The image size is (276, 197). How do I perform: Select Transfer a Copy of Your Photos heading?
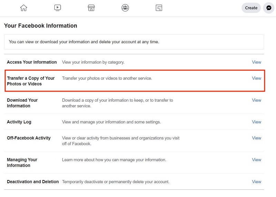click(31, 81)
